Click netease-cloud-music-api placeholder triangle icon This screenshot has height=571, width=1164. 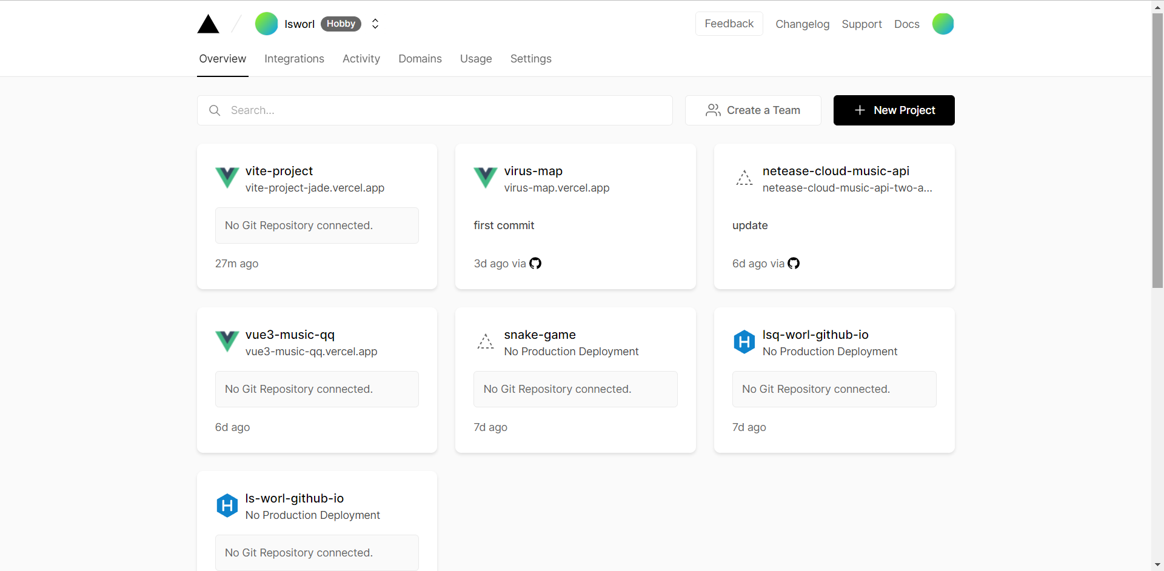point(744,178)
